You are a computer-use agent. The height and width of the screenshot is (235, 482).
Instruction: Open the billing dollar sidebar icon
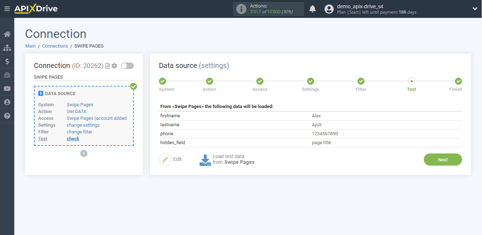7,62
